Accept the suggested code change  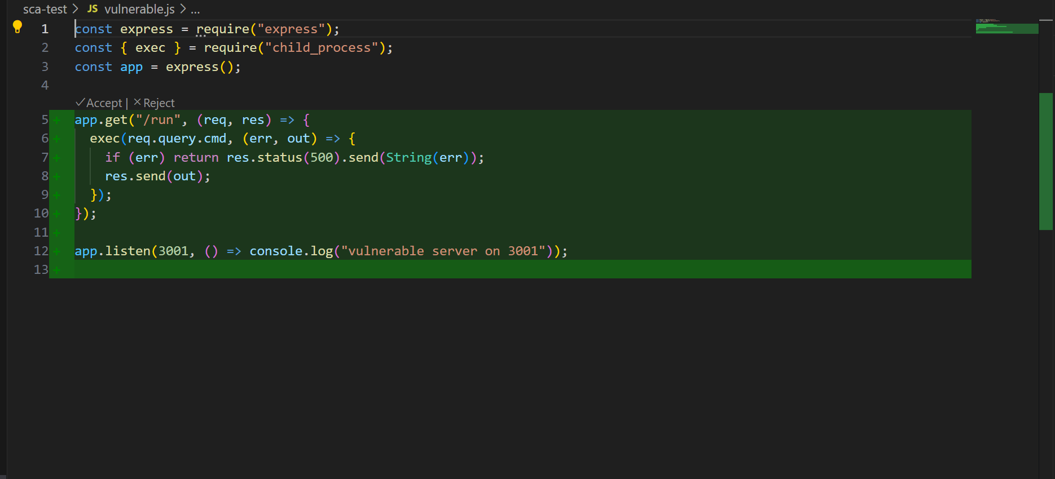coord(99,103)
